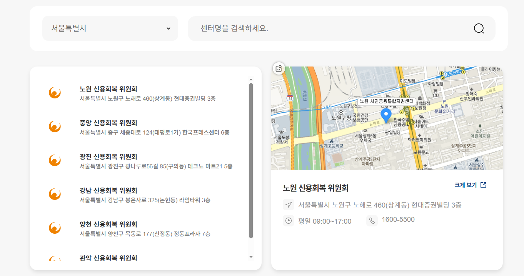The image size is (524, 276).
Task: Click the external-link icon next to 크게 보기
Action: pos(483,185)
